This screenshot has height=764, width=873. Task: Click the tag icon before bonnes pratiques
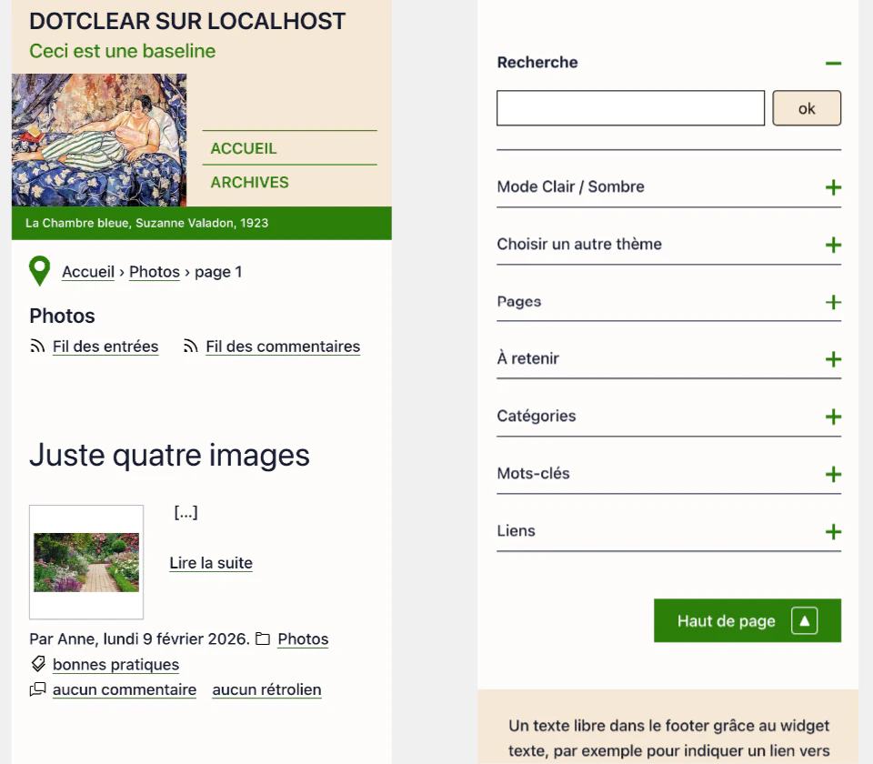[x=38, y=664]
